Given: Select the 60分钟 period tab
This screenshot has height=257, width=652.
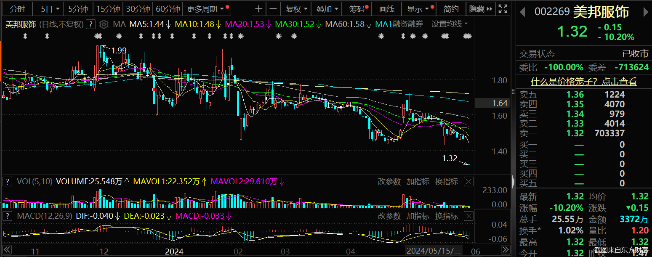Looking at the screenshot, I should [x=168, y=9].
